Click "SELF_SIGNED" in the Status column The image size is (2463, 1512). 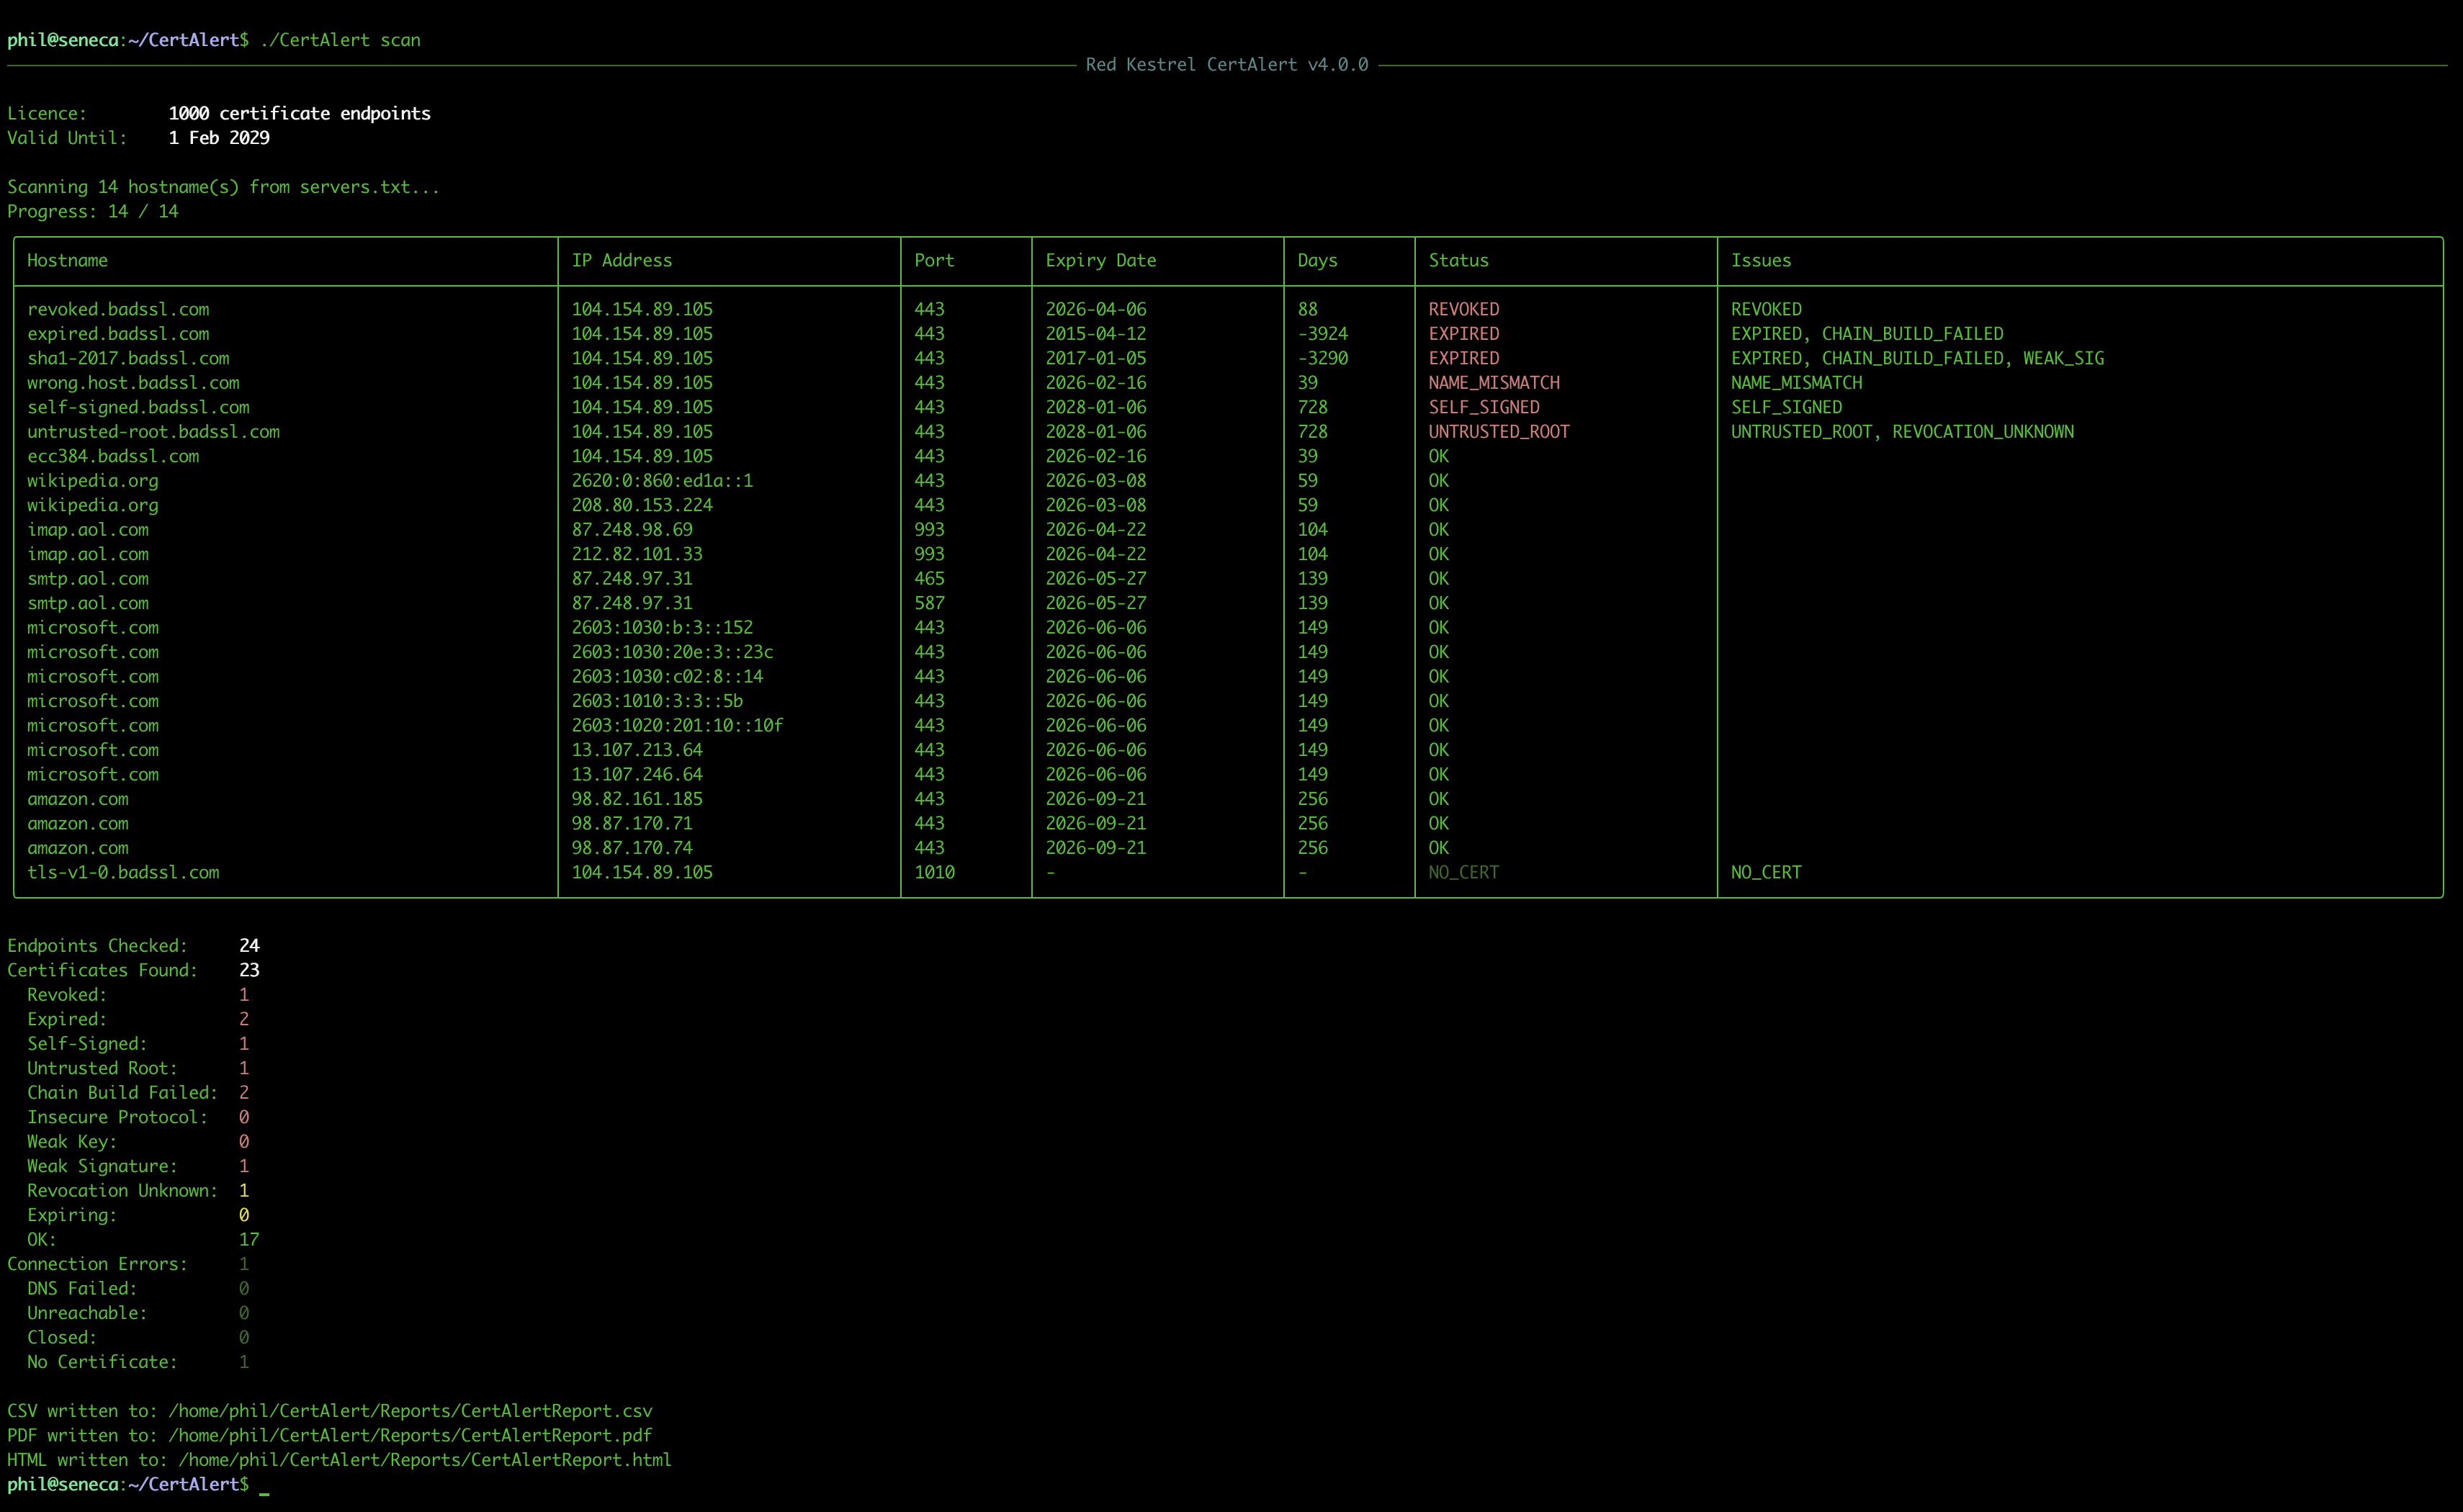[1484, 407]
